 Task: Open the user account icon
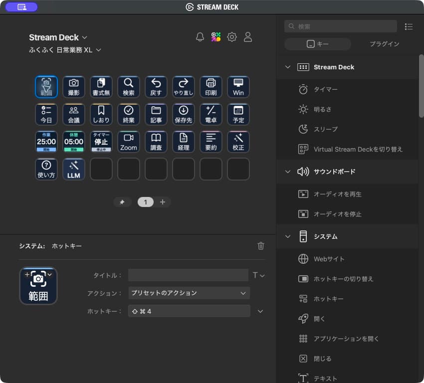click(248, 37)
